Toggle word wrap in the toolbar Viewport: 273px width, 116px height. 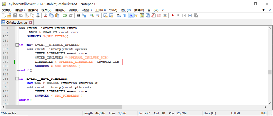click(119, 15)
